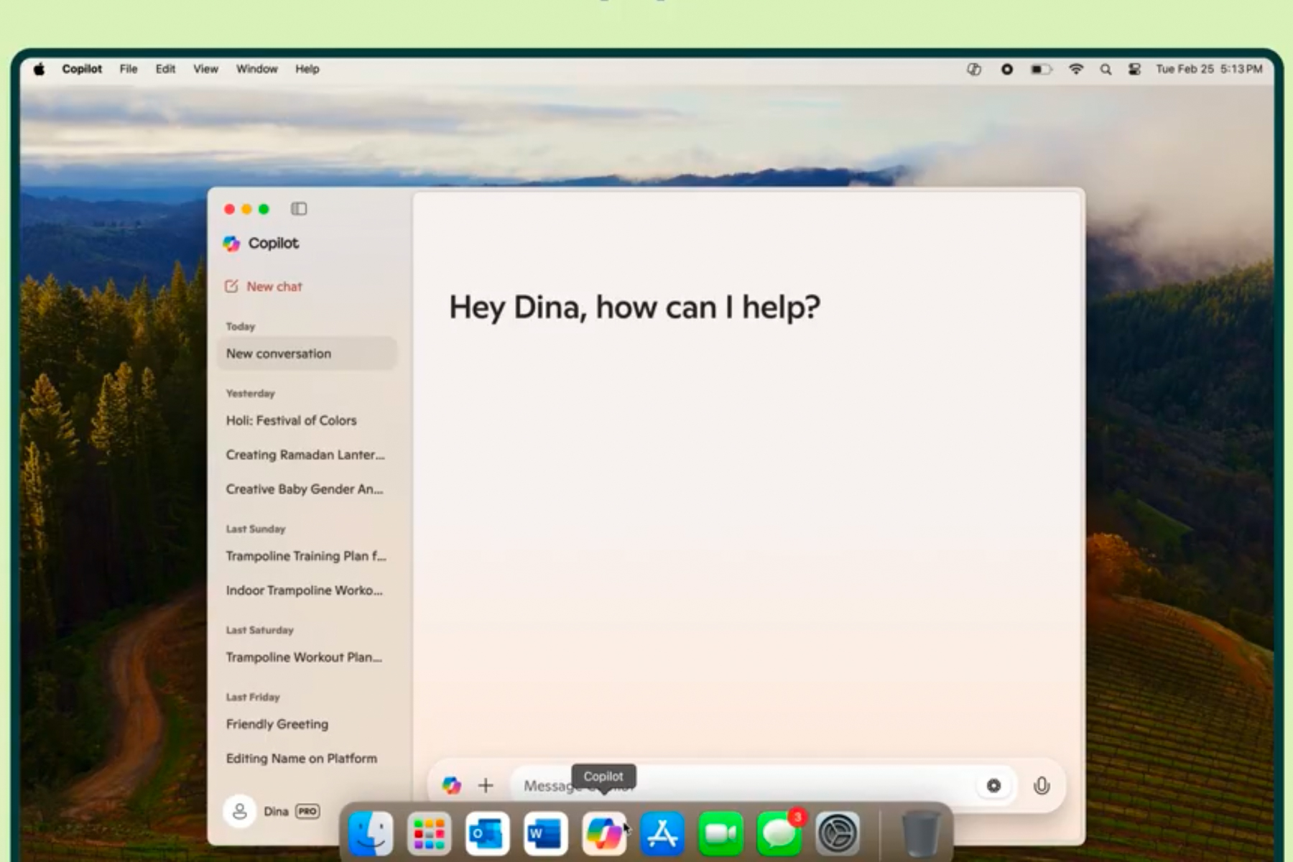
Task: Click the Wi-Fi status menu icon
Action: 1075,70
